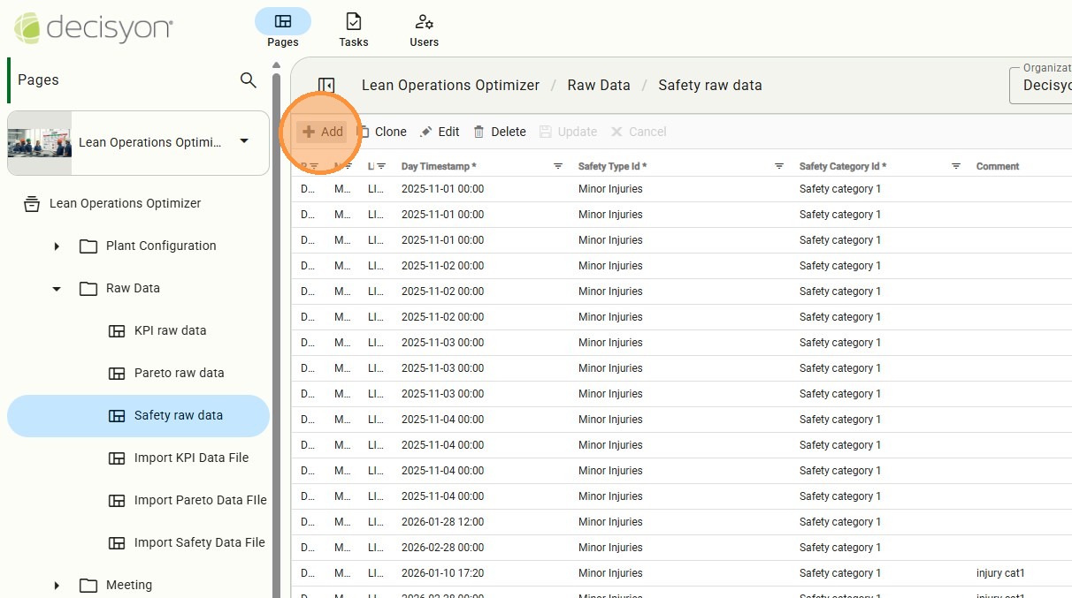Click the Add record button
The image size is (1072, 598).
(322, 132)
